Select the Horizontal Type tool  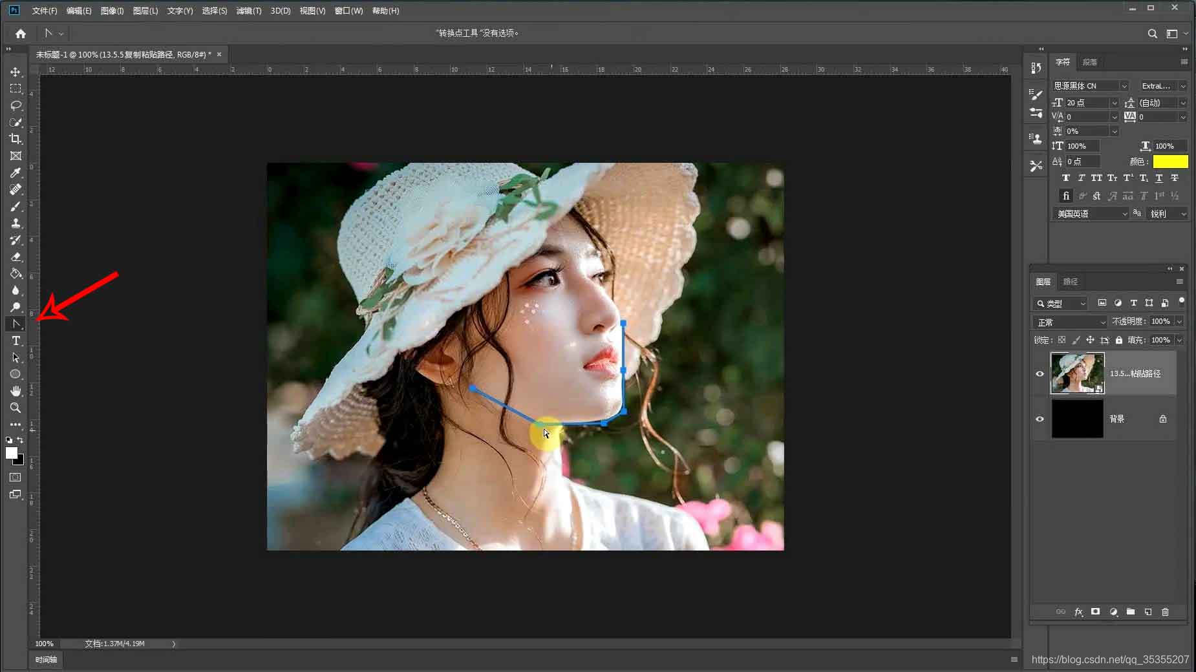16,341
